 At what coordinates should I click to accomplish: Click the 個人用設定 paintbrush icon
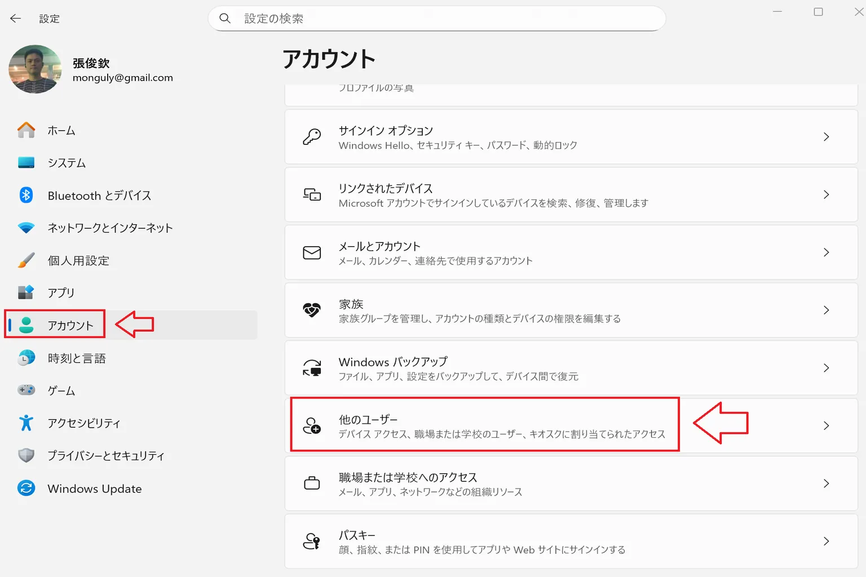pos(26,260)
